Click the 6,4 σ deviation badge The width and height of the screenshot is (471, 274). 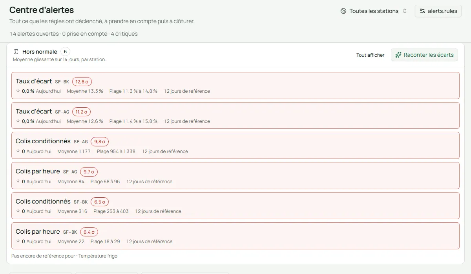coord(89,232)
